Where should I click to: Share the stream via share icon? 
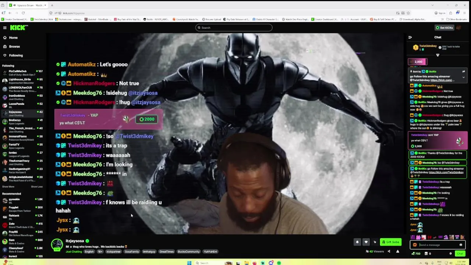[389, 251]
